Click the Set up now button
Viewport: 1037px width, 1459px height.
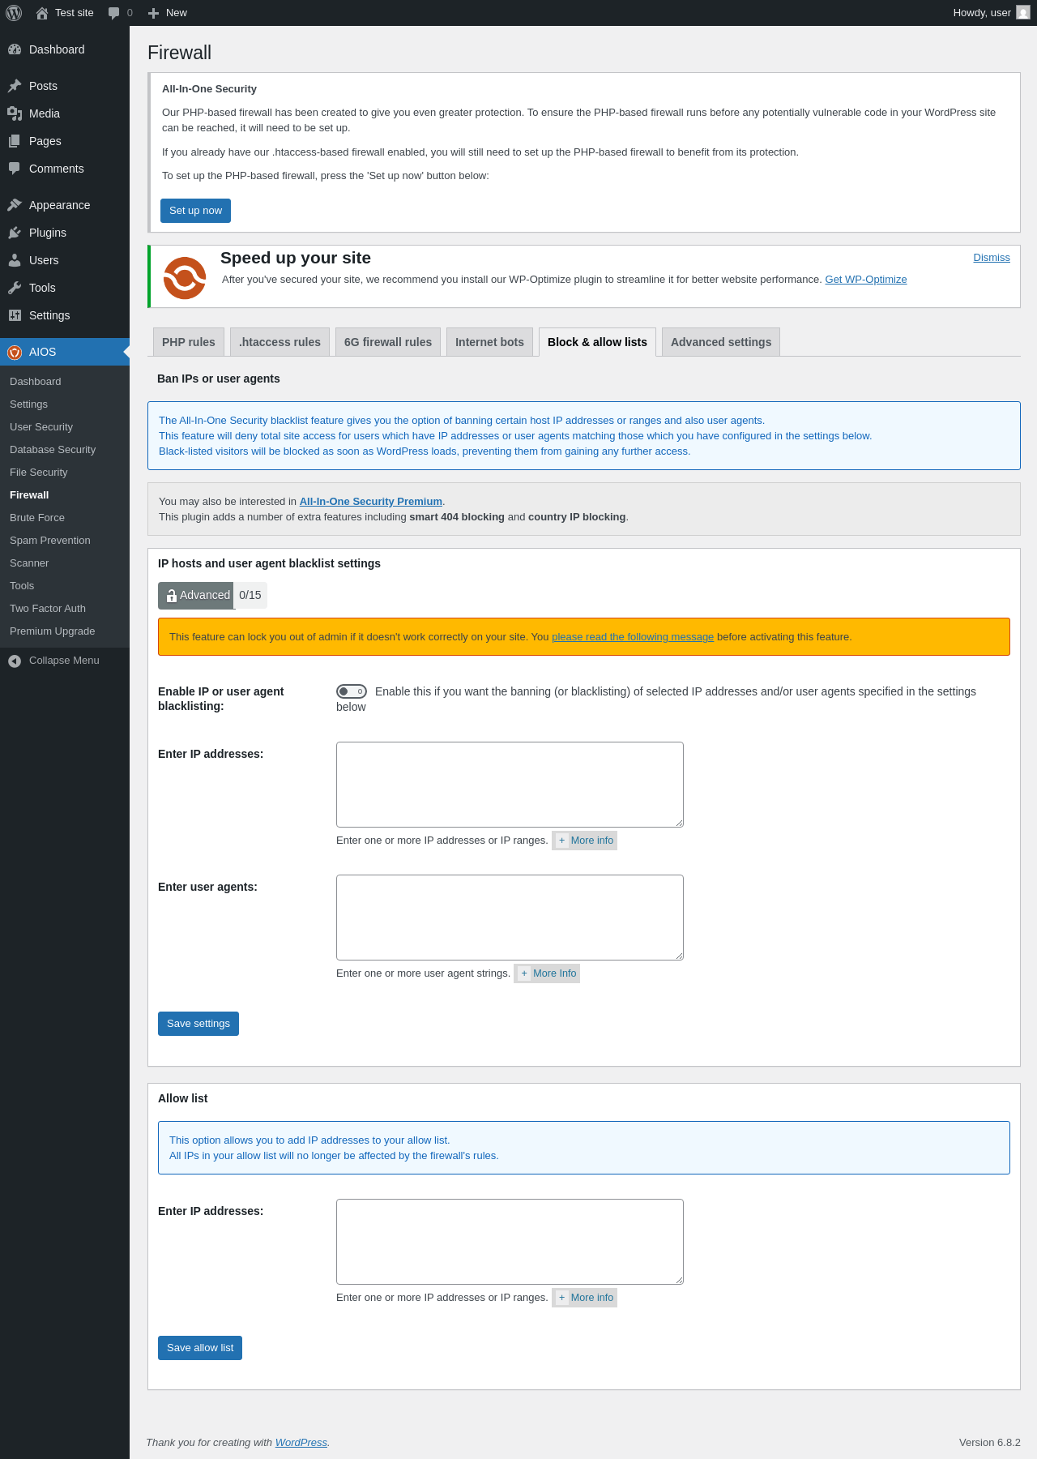tap(195, 211)
